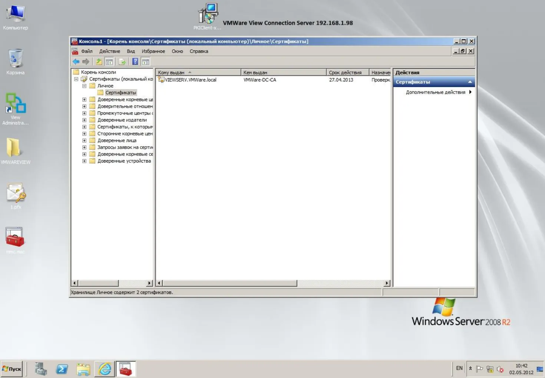Select the PKIClient installer desktop icon
Image resolution: width=545 pixels, height=378 pixels.
pos(208,17)
